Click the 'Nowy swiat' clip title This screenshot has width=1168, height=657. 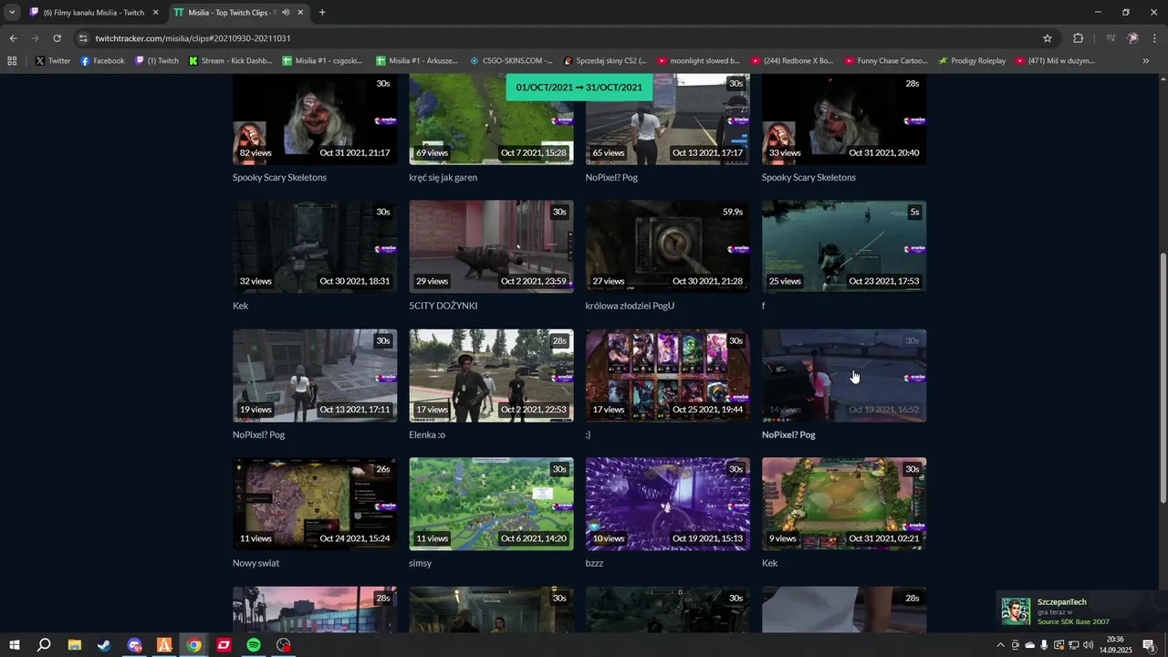point(256,563)
